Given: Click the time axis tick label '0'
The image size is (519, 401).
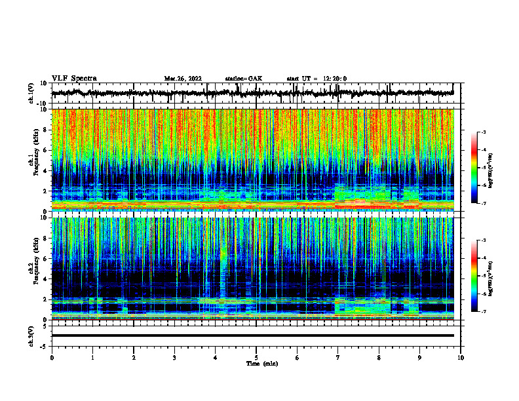Looking at the screenshot, I should tap(52, 358).
